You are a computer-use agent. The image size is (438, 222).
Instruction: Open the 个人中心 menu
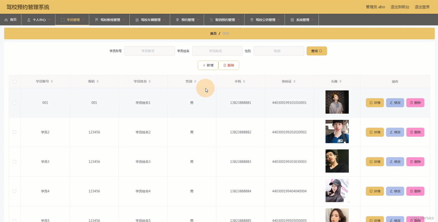[x=38, y=20]
